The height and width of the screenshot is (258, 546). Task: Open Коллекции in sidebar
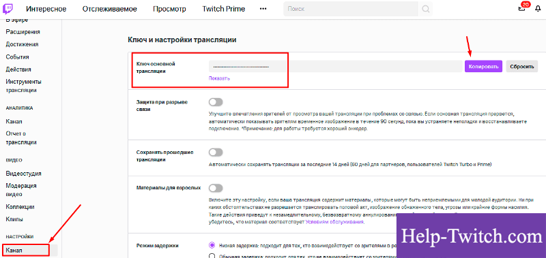(x=20, y=207)
